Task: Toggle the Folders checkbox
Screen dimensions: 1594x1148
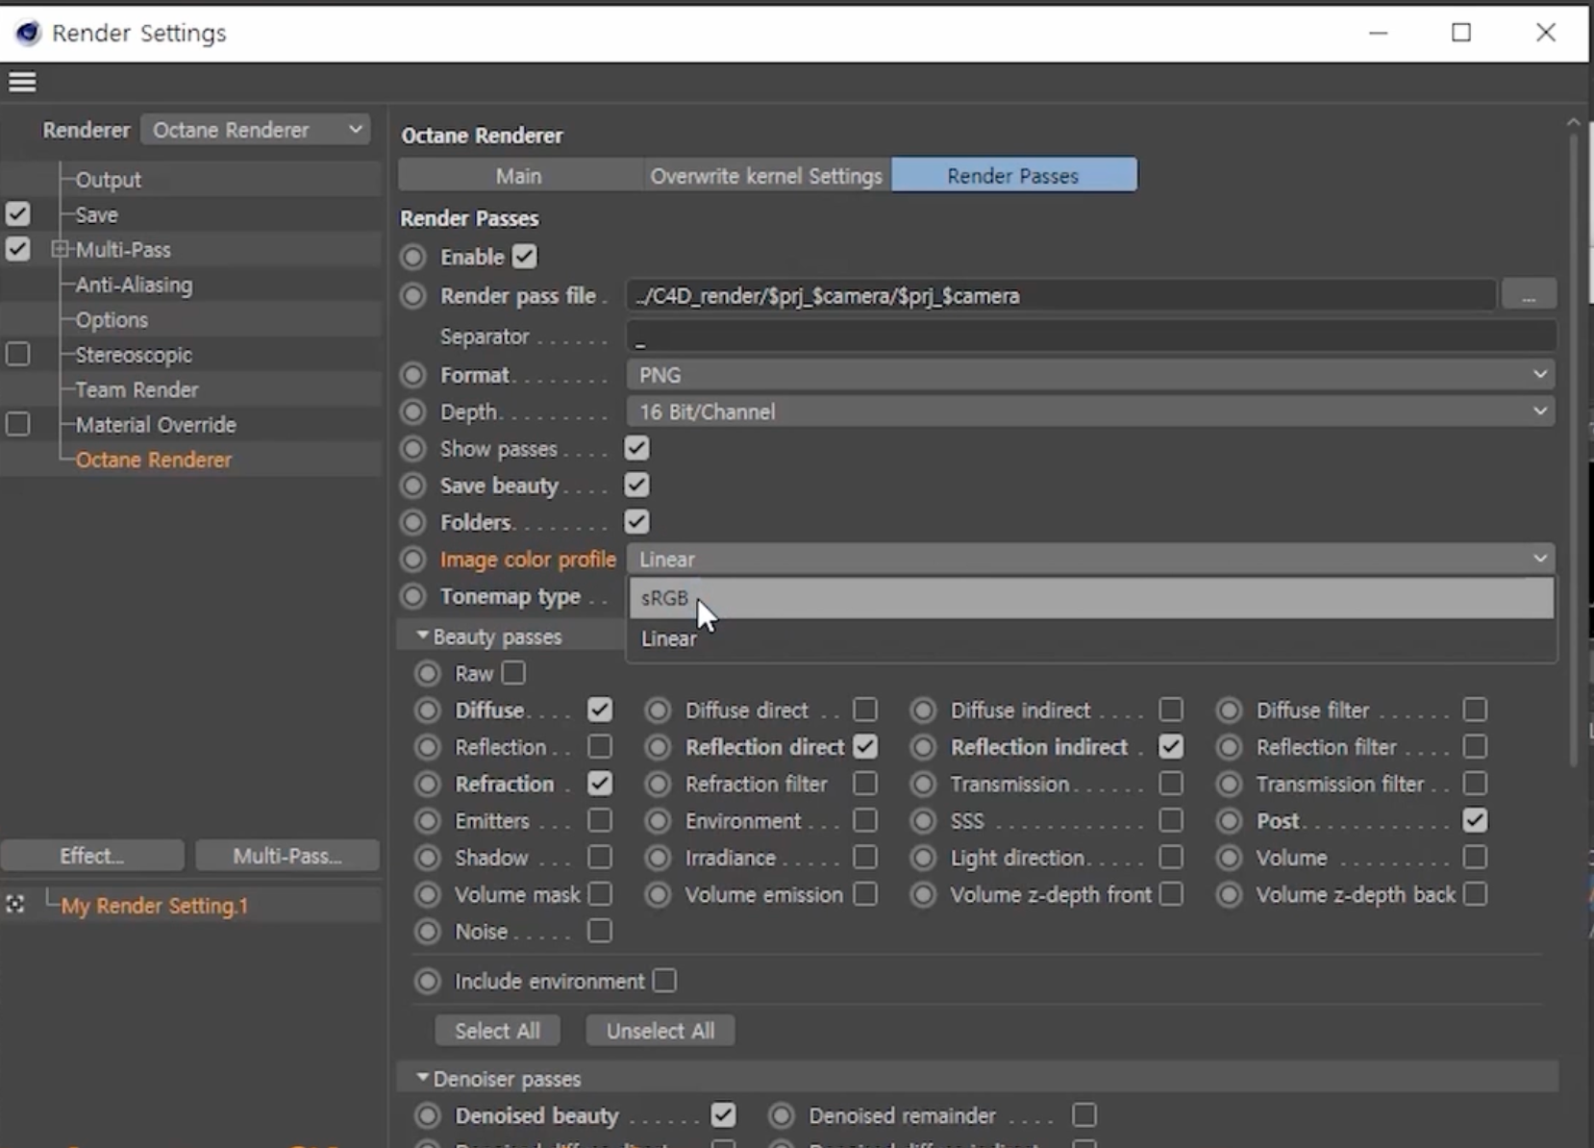Action: pyautogui.click(x=636, y=522)
